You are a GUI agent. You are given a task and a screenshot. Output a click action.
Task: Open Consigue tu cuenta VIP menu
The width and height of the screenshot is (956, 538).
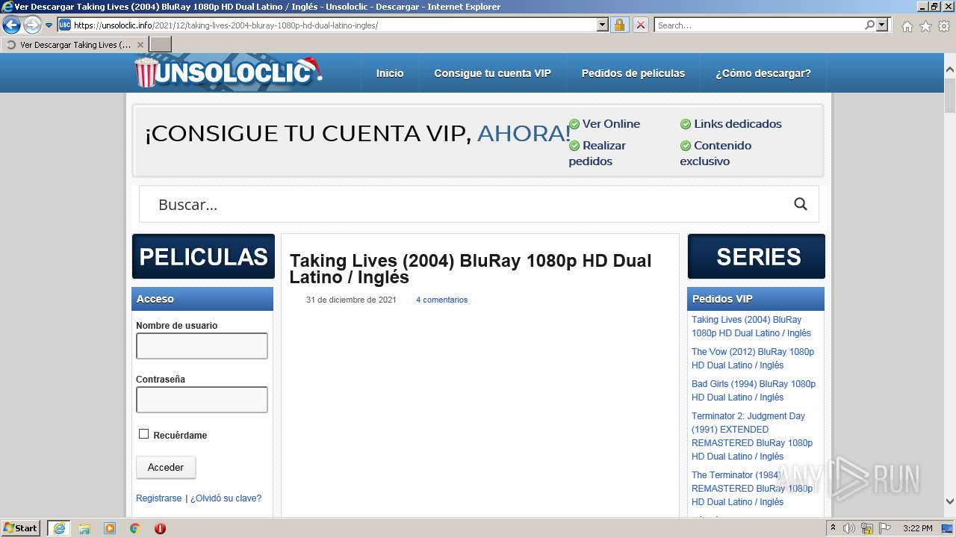(492, 73)
